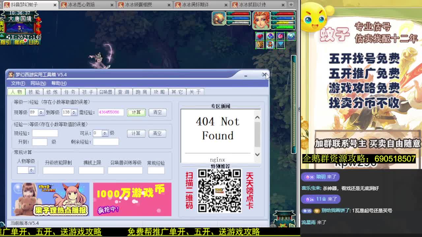Click the purple orb buff icon
Screen dimensions: 422x237
pyautogui.click(x=270, y=36)
